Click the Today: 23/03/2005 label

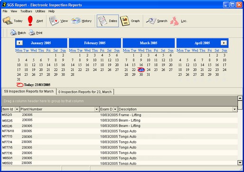[x=37, y=85]
